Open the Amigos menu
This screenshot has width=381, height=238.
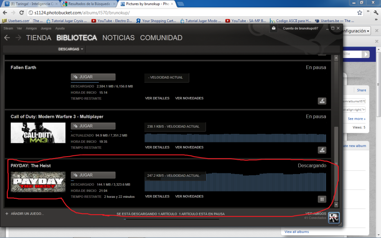coord(31,28)
